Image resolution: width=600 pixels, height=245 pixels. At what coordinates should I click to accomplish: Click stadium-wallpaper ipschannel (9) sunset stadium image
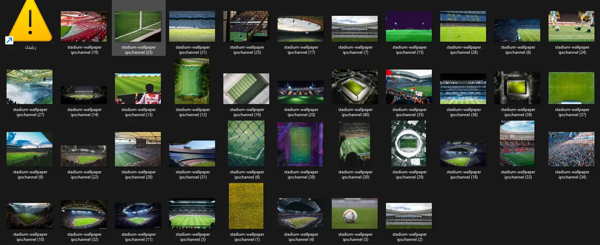(x=30, y=149)
